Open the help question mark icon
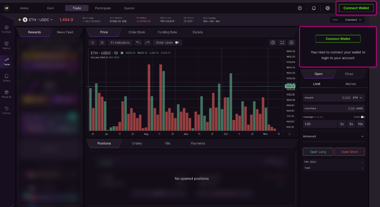 coord(300,8)
